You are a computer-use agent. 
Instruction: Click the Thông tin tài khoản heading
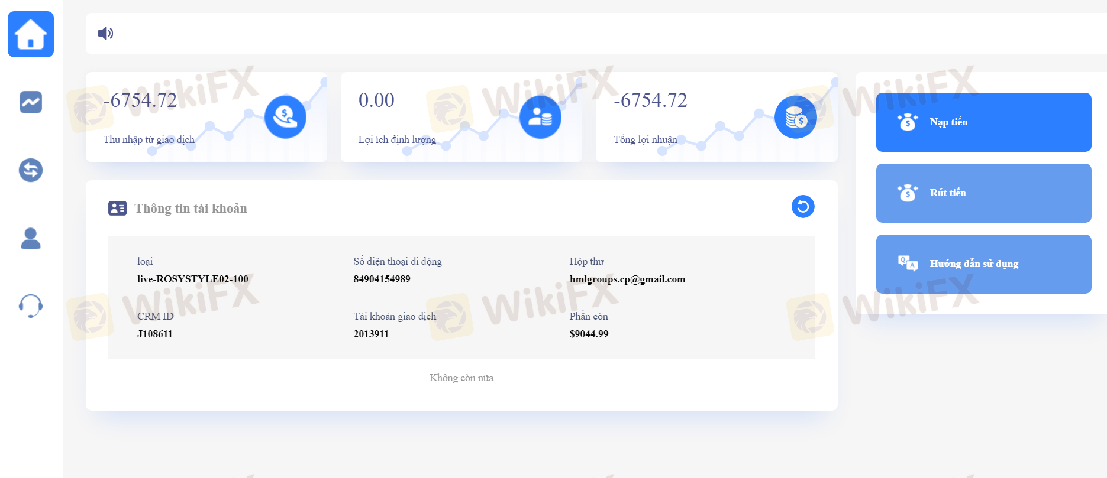(x=191, y=208)
